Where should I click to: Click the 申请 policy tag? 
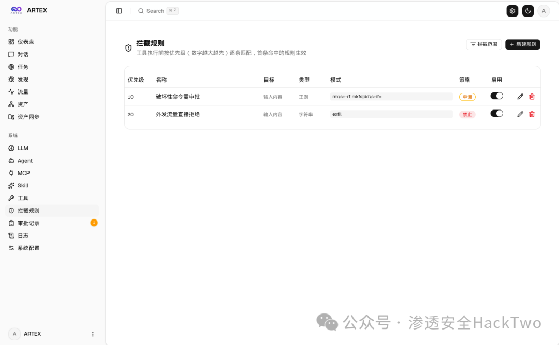click(467, 97)
